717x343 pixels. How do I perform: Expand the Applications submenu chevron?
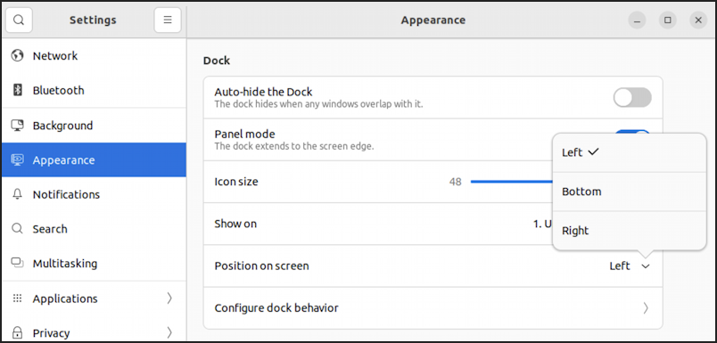(x=169, y=298)
